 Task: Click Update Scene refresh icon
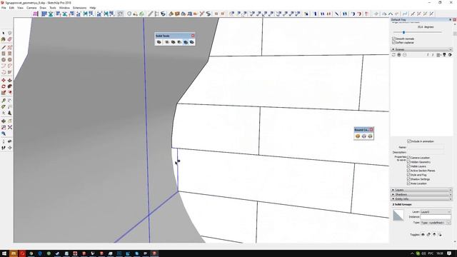click(x=393, y=55)
